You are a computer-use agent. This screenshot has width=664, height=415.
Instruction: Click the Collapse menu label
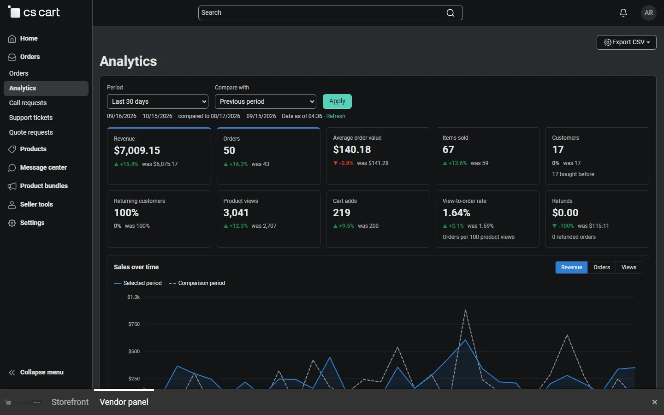(x=42, y=372)
